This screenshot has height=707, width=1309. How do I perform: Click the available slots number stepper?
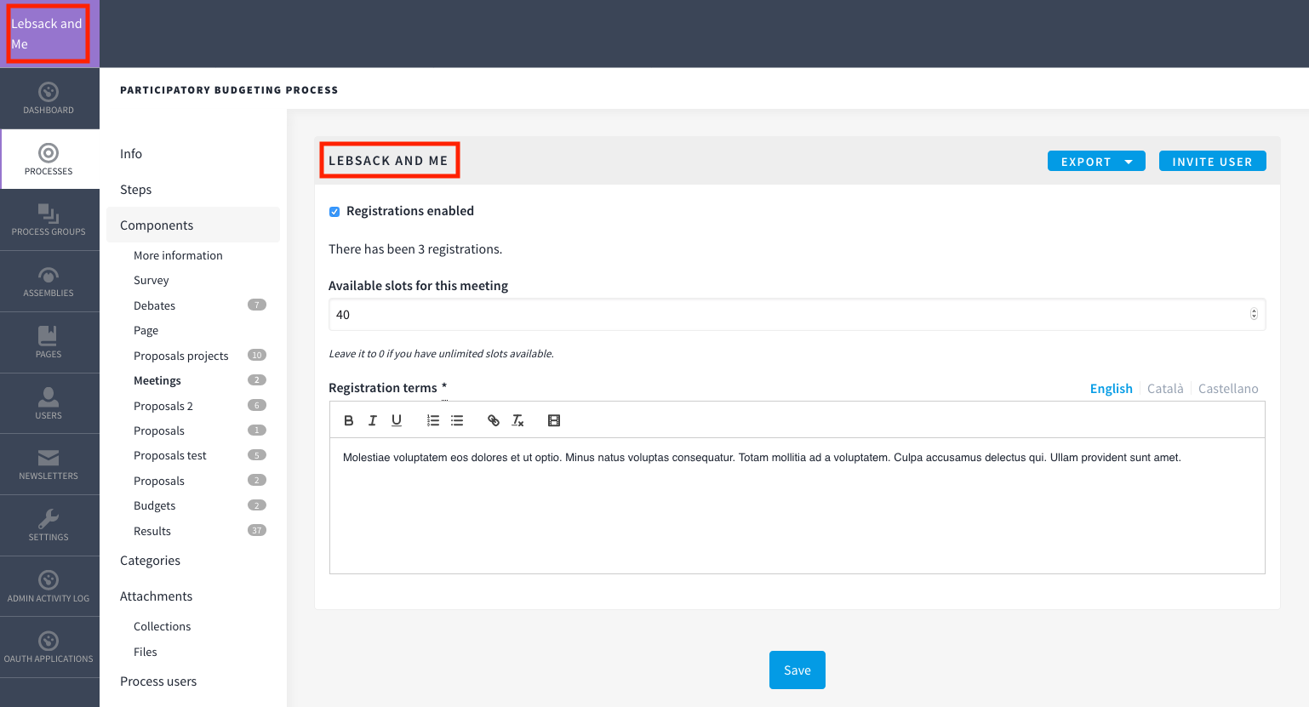click(1253, 314)
